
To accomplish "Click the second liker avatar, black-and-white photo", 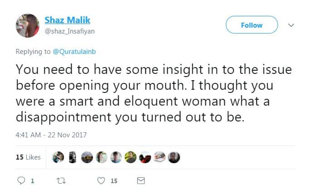I will pos(72,157).
